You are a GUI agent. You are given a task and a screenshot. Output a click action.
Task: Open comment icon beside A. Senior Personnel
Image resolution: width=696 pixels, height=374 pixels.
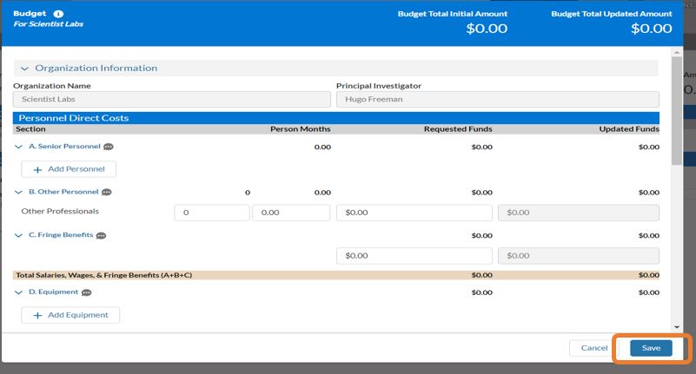[109, 148]
